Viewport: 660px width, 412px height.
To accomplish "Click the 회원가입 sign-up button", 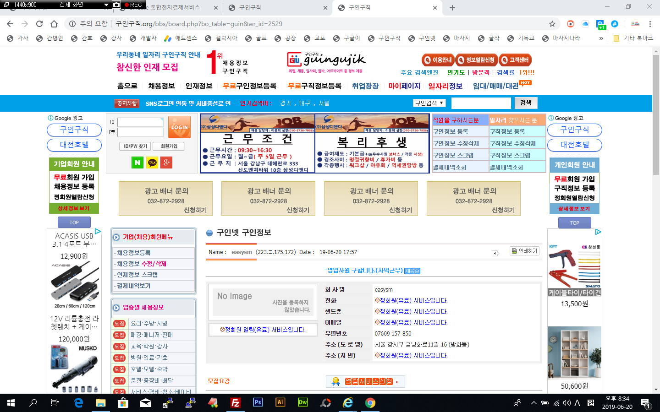I will click(169, 146).
